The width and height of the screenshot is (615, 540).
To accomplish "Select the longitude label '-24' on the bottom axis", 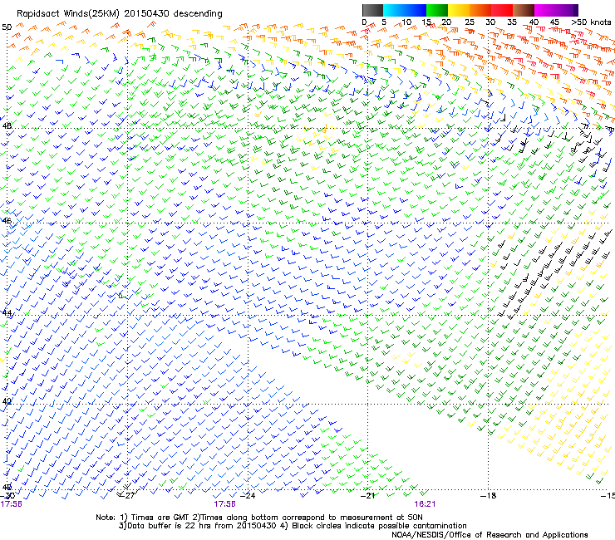I will pos(248,496).
